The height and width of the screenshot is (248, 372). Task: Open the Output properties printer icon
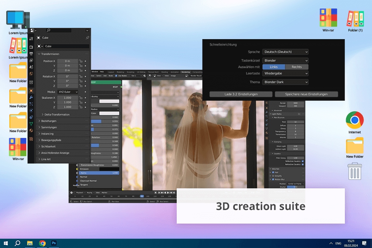pos(31,54)
